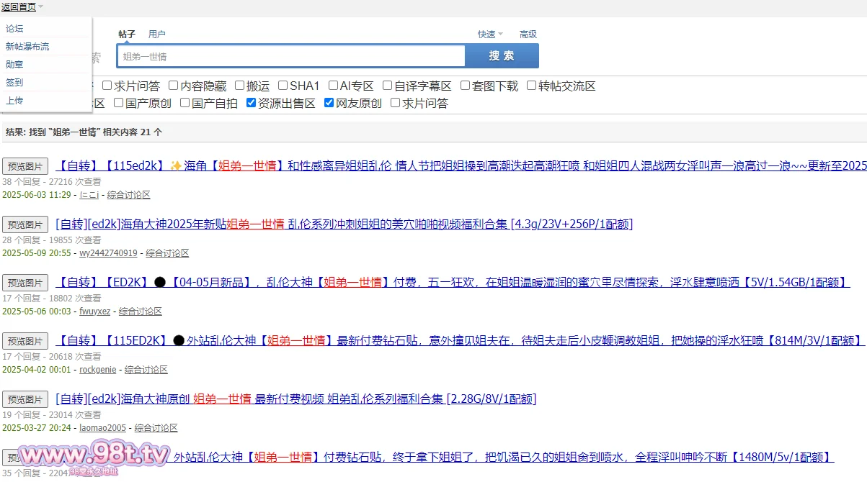
Task: Open user profile link wy2442740919
Action: (x=108, y=253)
